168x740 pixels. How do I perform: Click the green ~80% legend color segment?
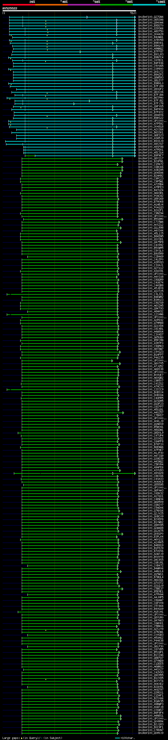pyautogui.click(x=116, y=5)
